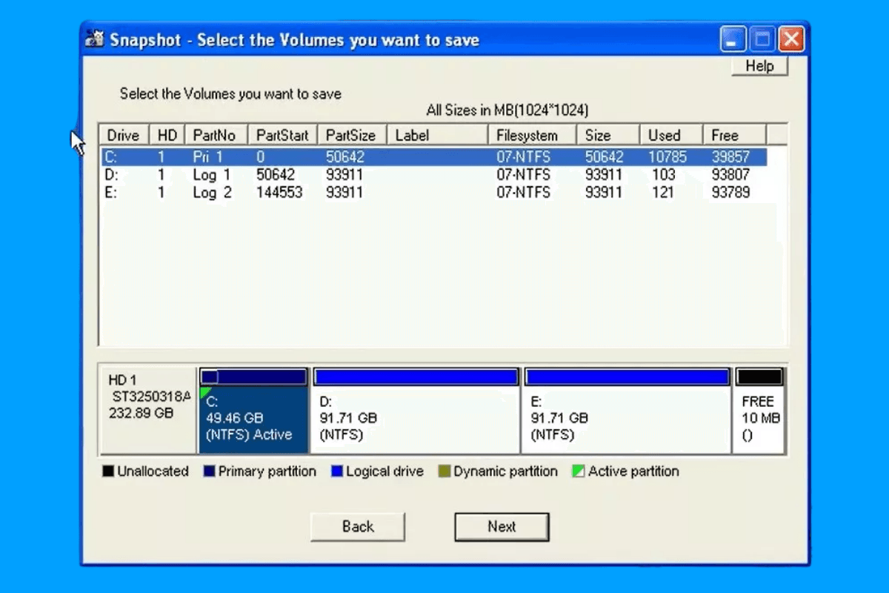889x593 pixels.
Task: Click the Size column header
Action: pyautogui.click(x=607, y=135)
